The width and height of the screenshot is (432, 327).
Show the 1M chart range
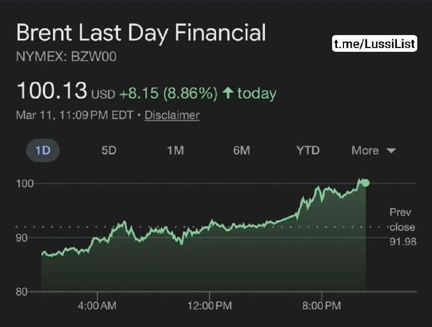click(x=175, y=151)
